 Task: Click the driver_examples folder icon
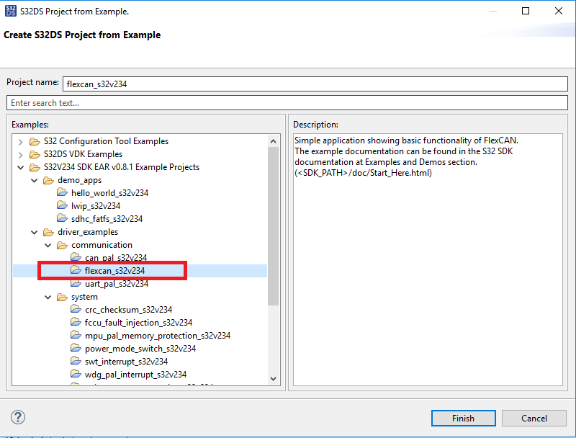coord(48,232)
